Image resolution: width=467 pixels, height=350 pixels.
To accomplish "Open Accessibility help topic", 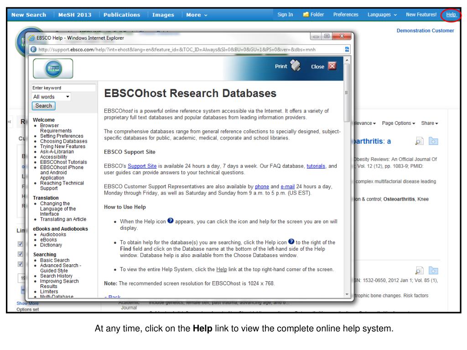I will click(54, 157).
